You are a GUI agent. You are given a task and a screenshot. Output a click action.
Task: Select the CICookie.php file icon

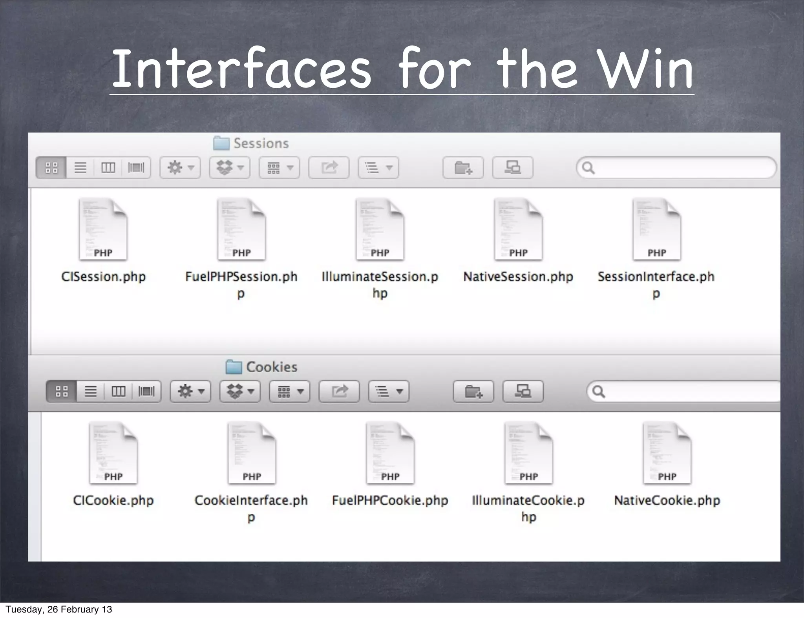pos(113,453)
